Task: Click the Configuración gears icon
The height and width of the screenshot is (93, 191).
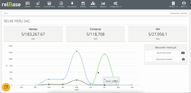Action: click(115, 3)
